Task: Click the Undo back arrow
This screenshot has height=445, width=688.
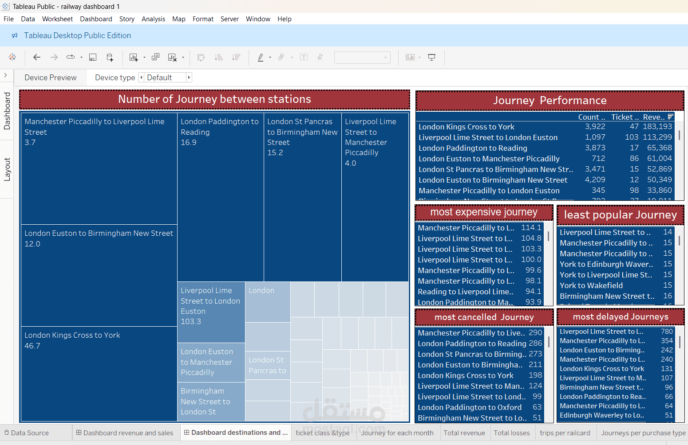Action: 37,57
